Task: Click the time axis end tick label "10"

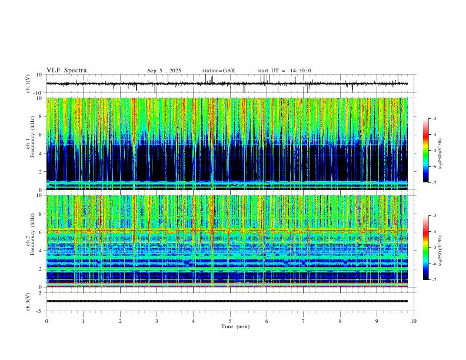Action: point(414,321)
